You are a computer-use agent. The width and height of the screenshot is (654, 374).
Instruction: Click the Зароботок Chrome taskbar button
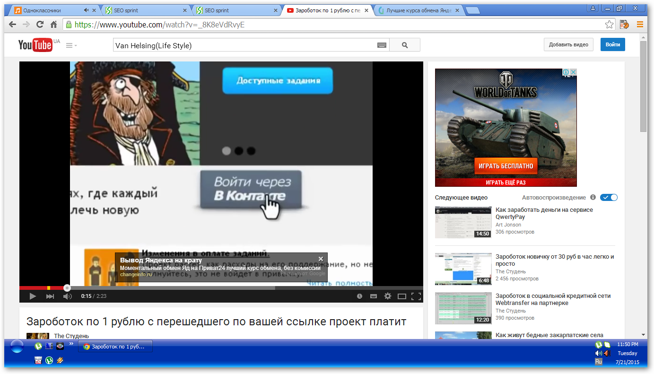pos(115,347)
